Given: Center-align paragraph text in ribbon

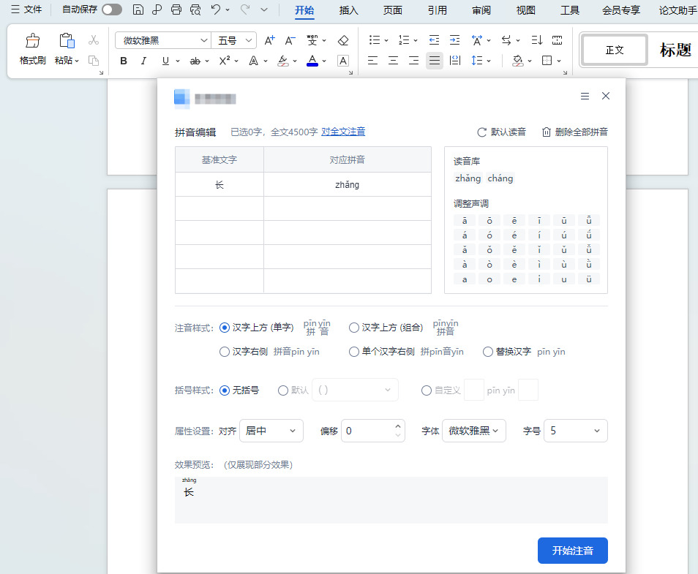Looking at the screenshot, I should (393, 61).
